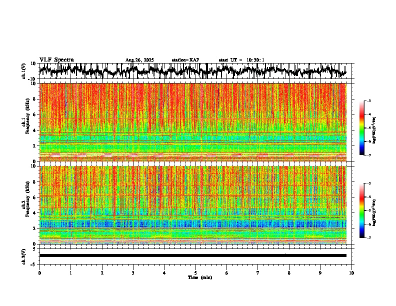Click tick label "9" on the Time axis
396x306 pixels.
coord(320,273)
